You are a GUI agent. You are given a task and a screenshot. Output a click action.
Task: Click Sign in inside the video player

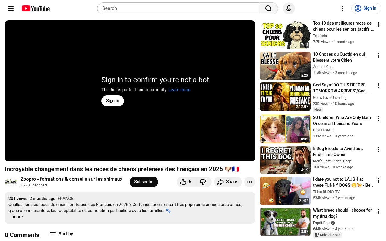pyautogui.click(x=112, y=101)
